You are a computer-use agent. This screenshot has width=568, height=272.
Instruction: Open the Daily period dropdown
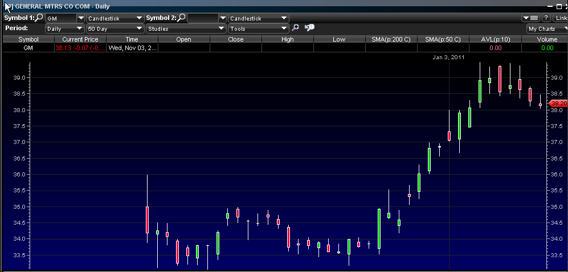click(x=64, y=28)
